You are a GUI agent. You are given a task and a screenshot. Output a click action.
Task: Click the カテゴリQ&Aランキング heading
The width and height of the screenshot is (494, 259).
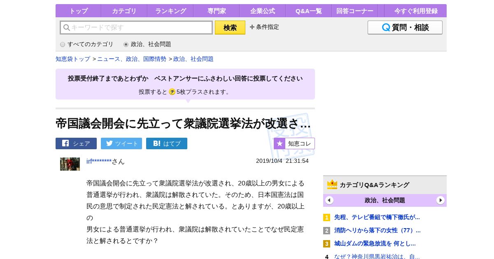pos(375,185)
